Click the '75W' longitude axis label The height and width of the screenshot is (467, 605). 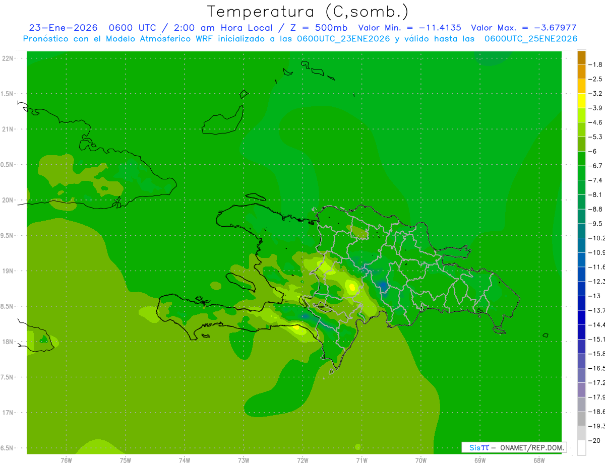tap(126, 460)
